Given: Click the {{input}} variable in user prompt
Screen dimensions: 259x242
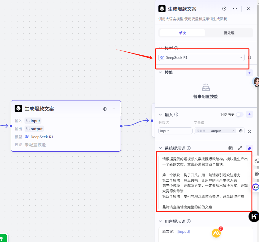Looking at the screenshot, I should [x=183, y=231].
